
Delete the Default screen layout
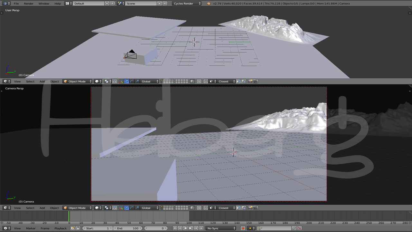click(x=112, y=3)
